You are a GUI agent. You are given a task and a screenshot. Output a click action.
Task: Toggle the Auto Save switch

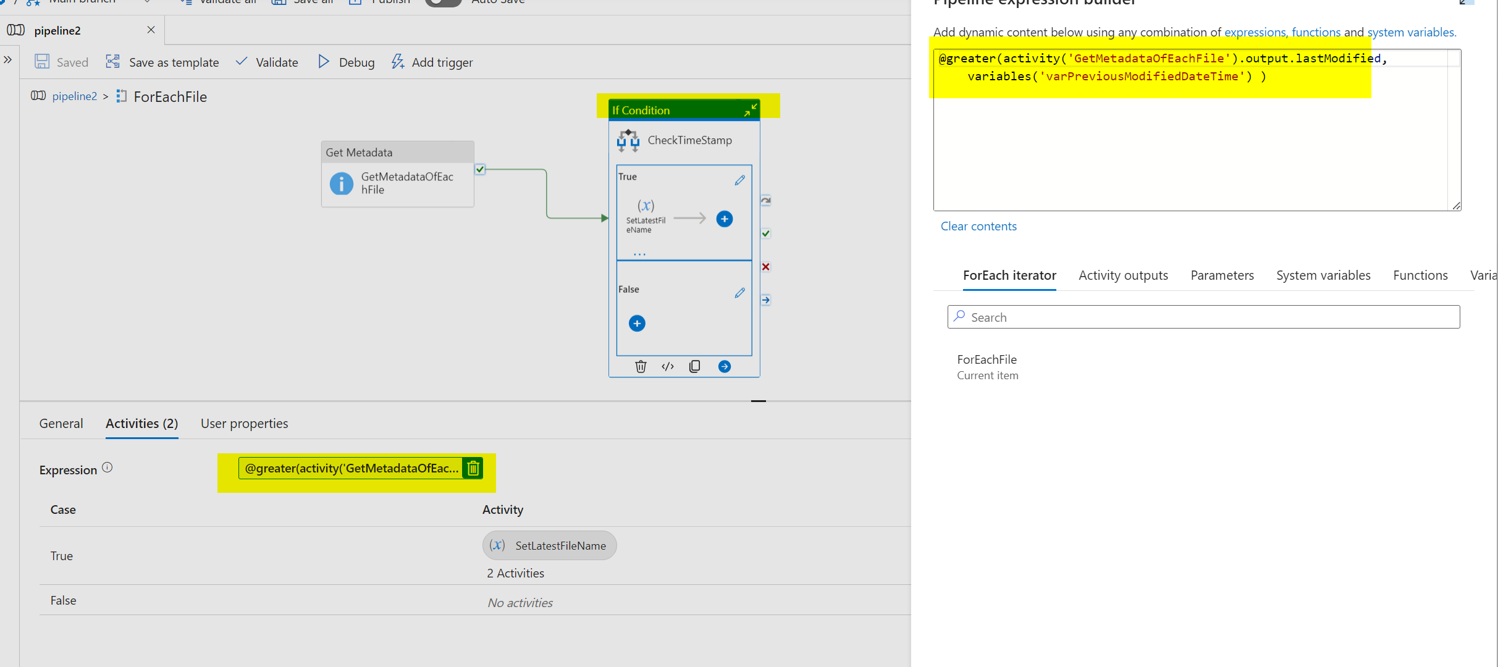tap(444, 2)
